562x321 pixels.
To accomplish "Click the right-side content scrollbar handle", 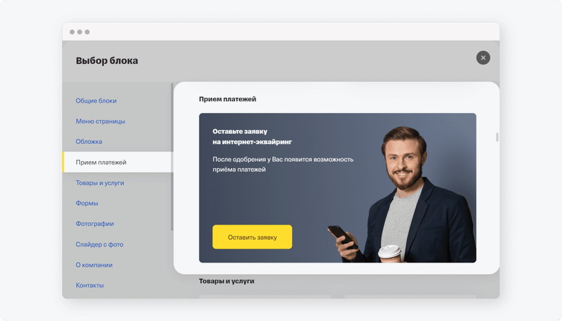I will 497,137.
